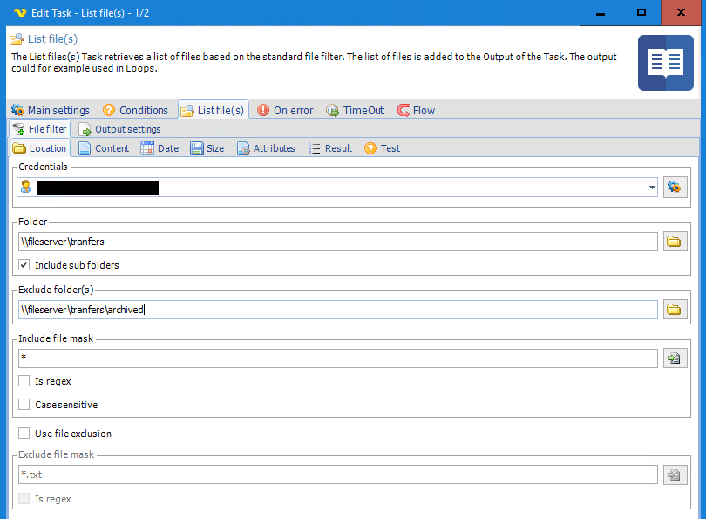The image size is (706, 519).
Task: Open the Test tab
Action: click(383, 148)
